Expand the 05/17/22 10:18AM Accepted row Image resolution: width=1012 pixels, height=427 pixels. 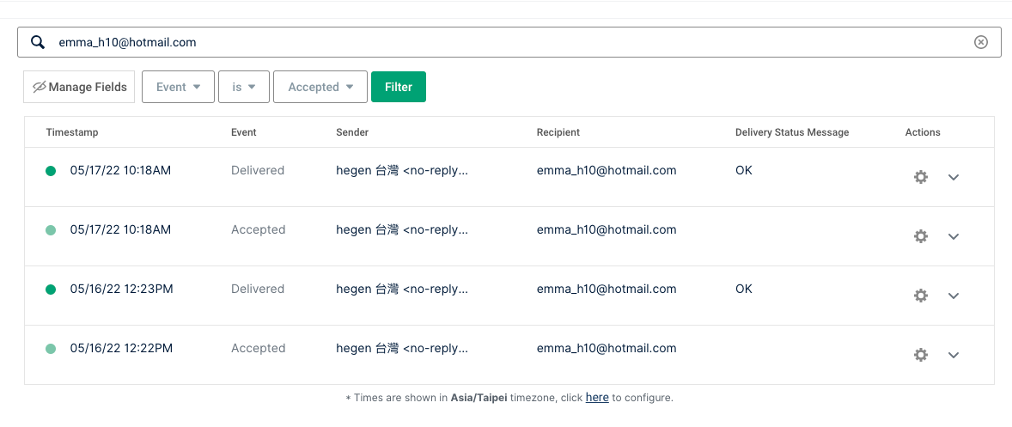pyautogui.click(x=953, y=236)
